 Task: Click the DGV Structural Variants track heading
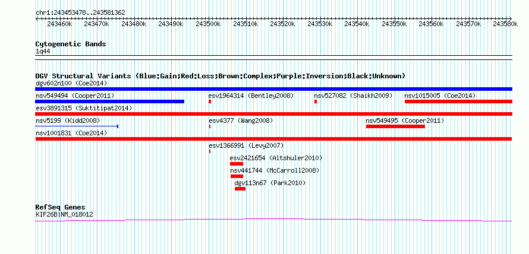(x=221, y=76)
